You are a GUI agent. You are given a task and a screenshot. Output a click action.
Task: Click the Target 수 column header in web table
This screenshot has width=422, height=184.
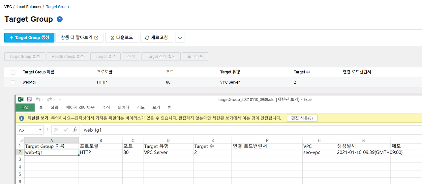click(x=302, y=72)
